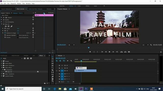Go to In point button

pyautogui.click(x=102, y=52)
